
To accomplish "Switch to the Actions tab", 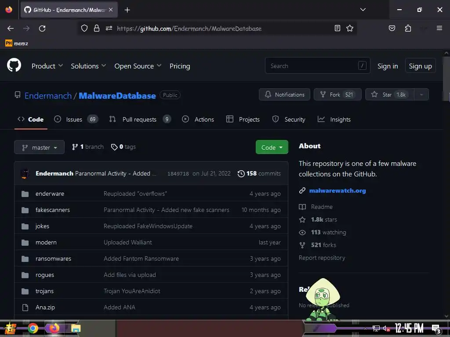I will click(x=198, y=119).
